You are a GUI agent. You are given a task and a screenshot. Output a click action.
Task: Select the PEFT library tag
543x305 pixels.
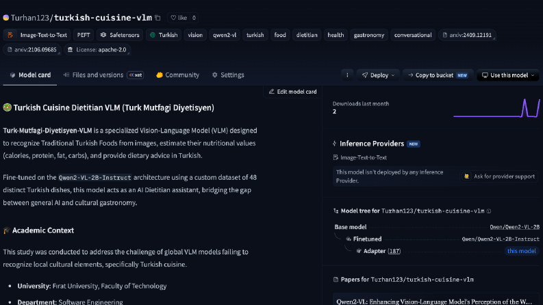click(x=84, y=35)
